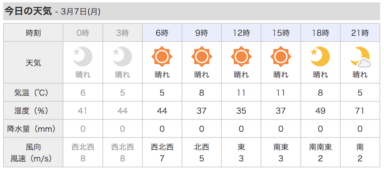
Task: Select the 時刻 row label
Action: coord(33,33)
